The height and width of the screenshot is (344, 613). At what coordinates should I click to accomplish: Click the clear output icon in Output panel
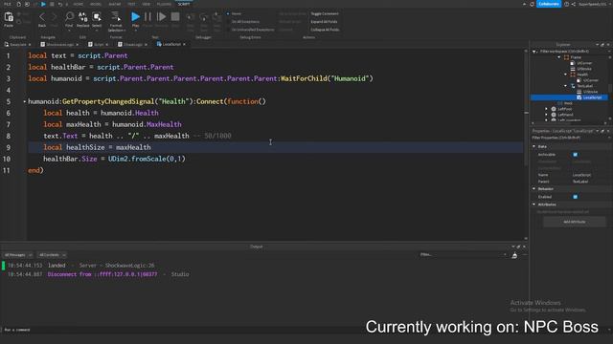(x=514, y=255)
